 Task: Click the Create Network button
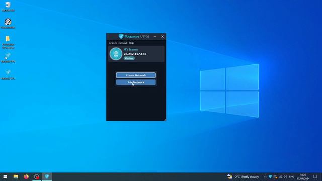coord(136,75)
